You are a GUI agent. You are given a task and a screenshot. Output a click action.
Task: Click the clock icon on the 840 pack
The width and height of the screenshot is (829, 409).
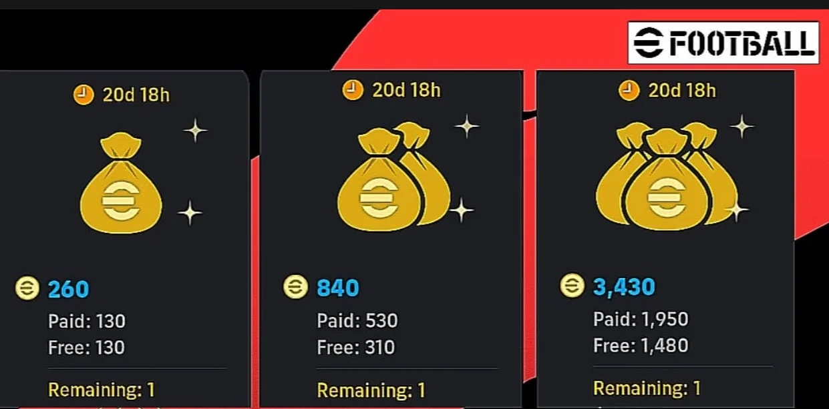point(353,89)
